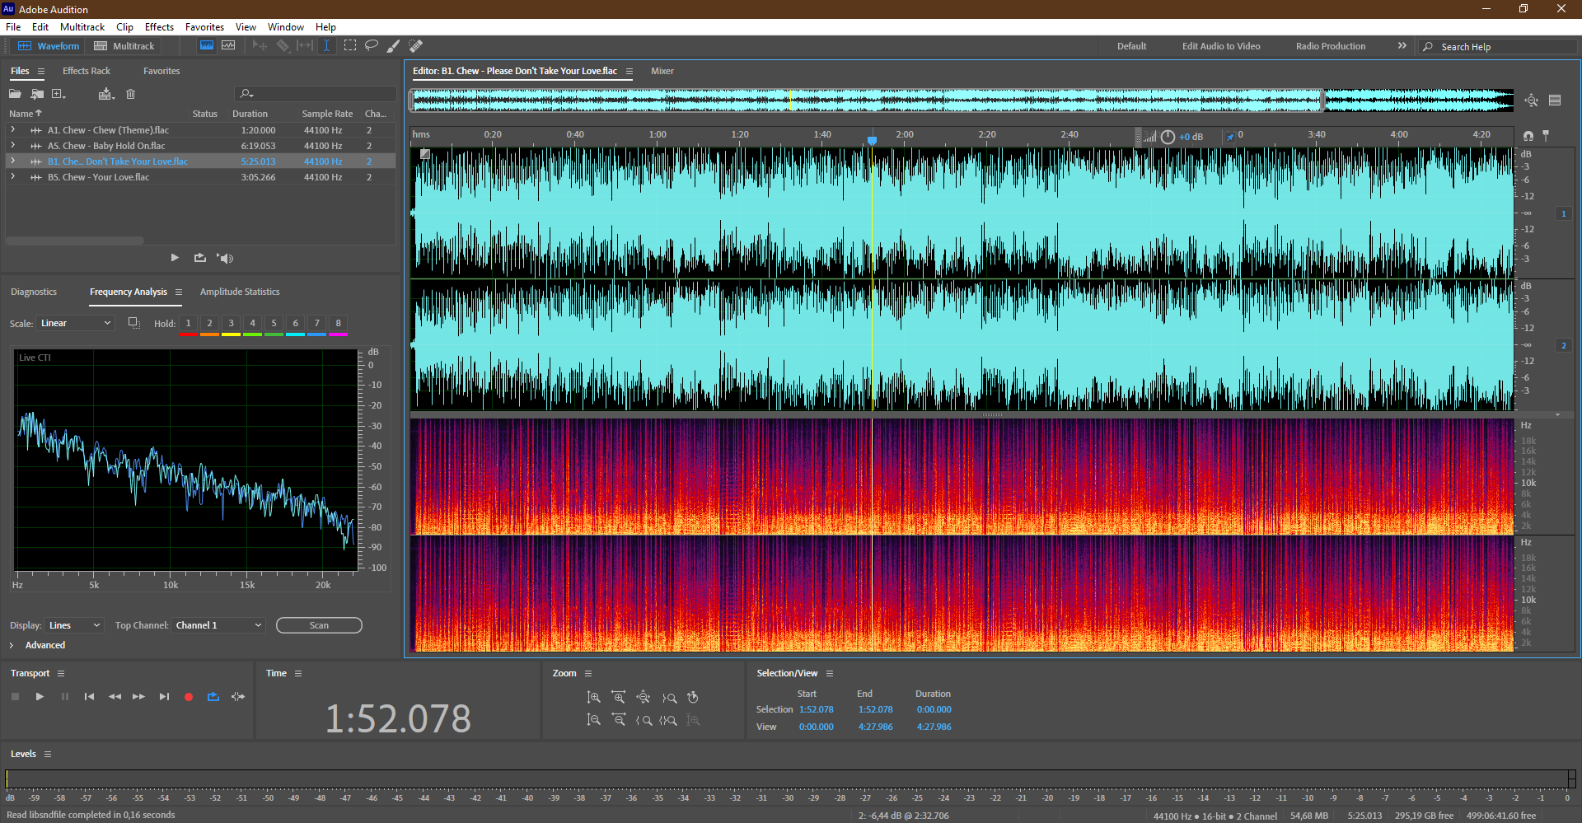Screen dimensions: 1582x823
Task: Click the Reset Zoom icon
Action: [x=693, y=698]
